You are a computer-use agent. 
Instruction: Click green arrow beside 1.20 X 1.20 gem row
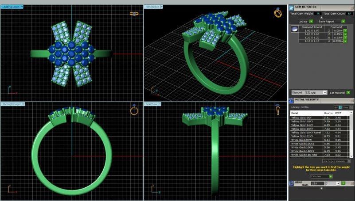pyautogui.click(x=345, y=38)
